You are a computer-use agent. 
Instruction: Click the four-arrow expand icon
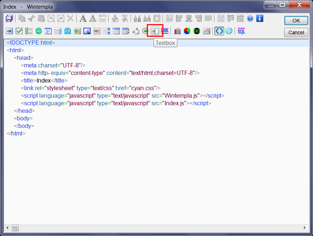(x=221, y=19)
